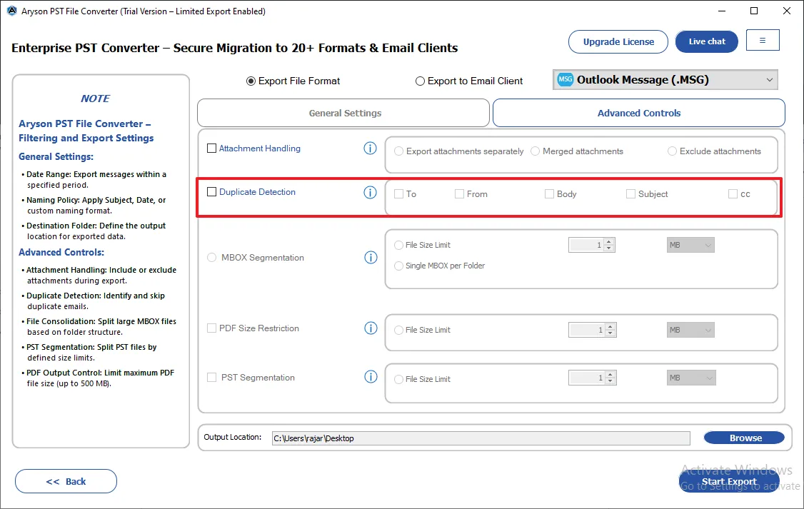
Task: Toggle the PST Segmentation checkbox
Action: 211,377
